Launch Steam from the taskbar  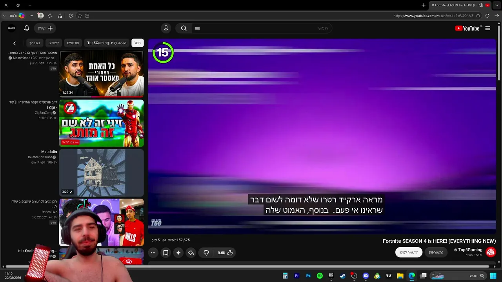[x=343, y=276]
